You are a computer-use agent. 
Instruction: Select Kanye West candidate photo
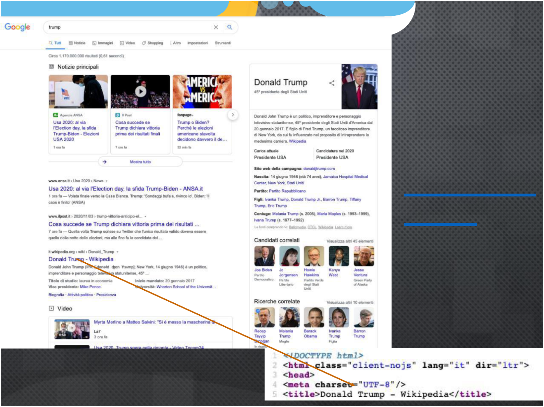tap(339, 256)
